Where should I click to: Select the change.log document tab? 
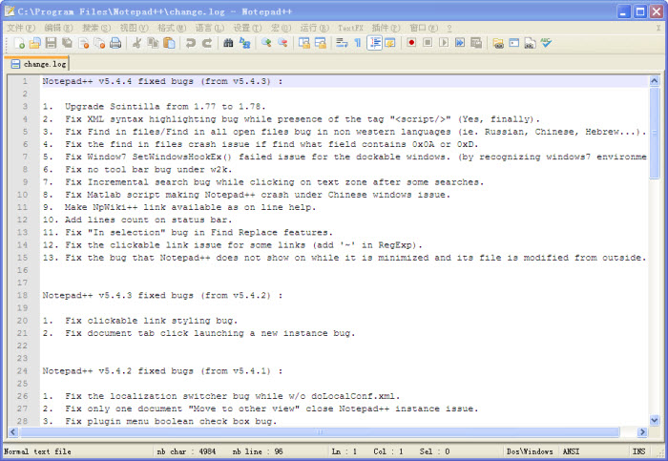[38, 64]
